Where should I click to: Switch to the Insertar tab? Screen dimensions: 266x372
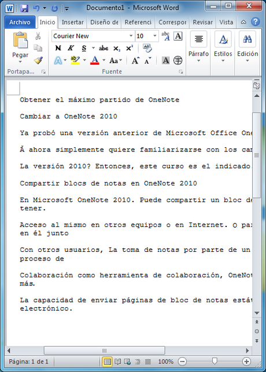pos(72,23)
